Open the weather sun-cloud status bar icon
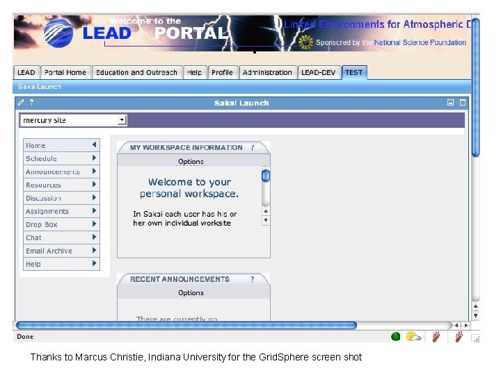The image size is (501, 375). point(413,336)
